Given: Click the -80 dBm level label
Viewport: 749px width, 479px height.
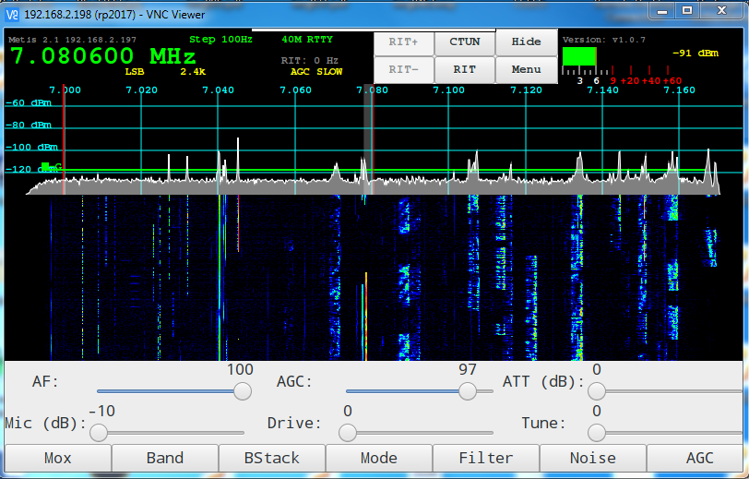Looking at the screenshot, I should (x=29, y=126).
